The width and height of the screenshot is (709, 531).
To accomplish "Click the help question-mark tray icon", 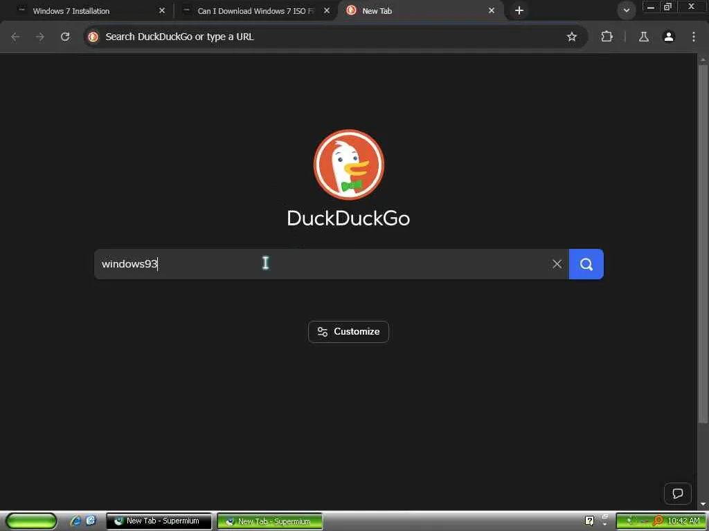I will (589, 521).
